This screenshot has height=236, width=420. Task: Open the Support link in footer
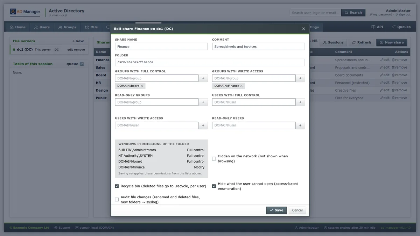coord(62,228)
